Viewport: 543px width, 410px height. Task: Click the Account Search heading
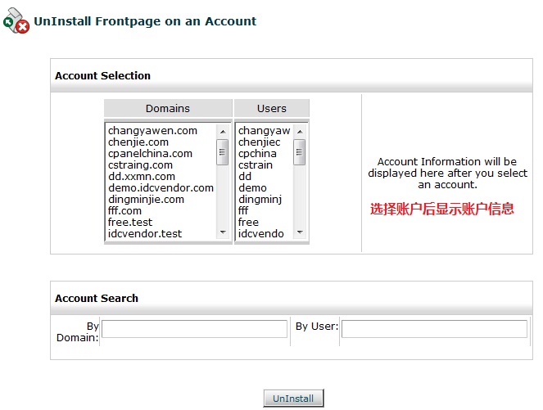pos(97,298)
